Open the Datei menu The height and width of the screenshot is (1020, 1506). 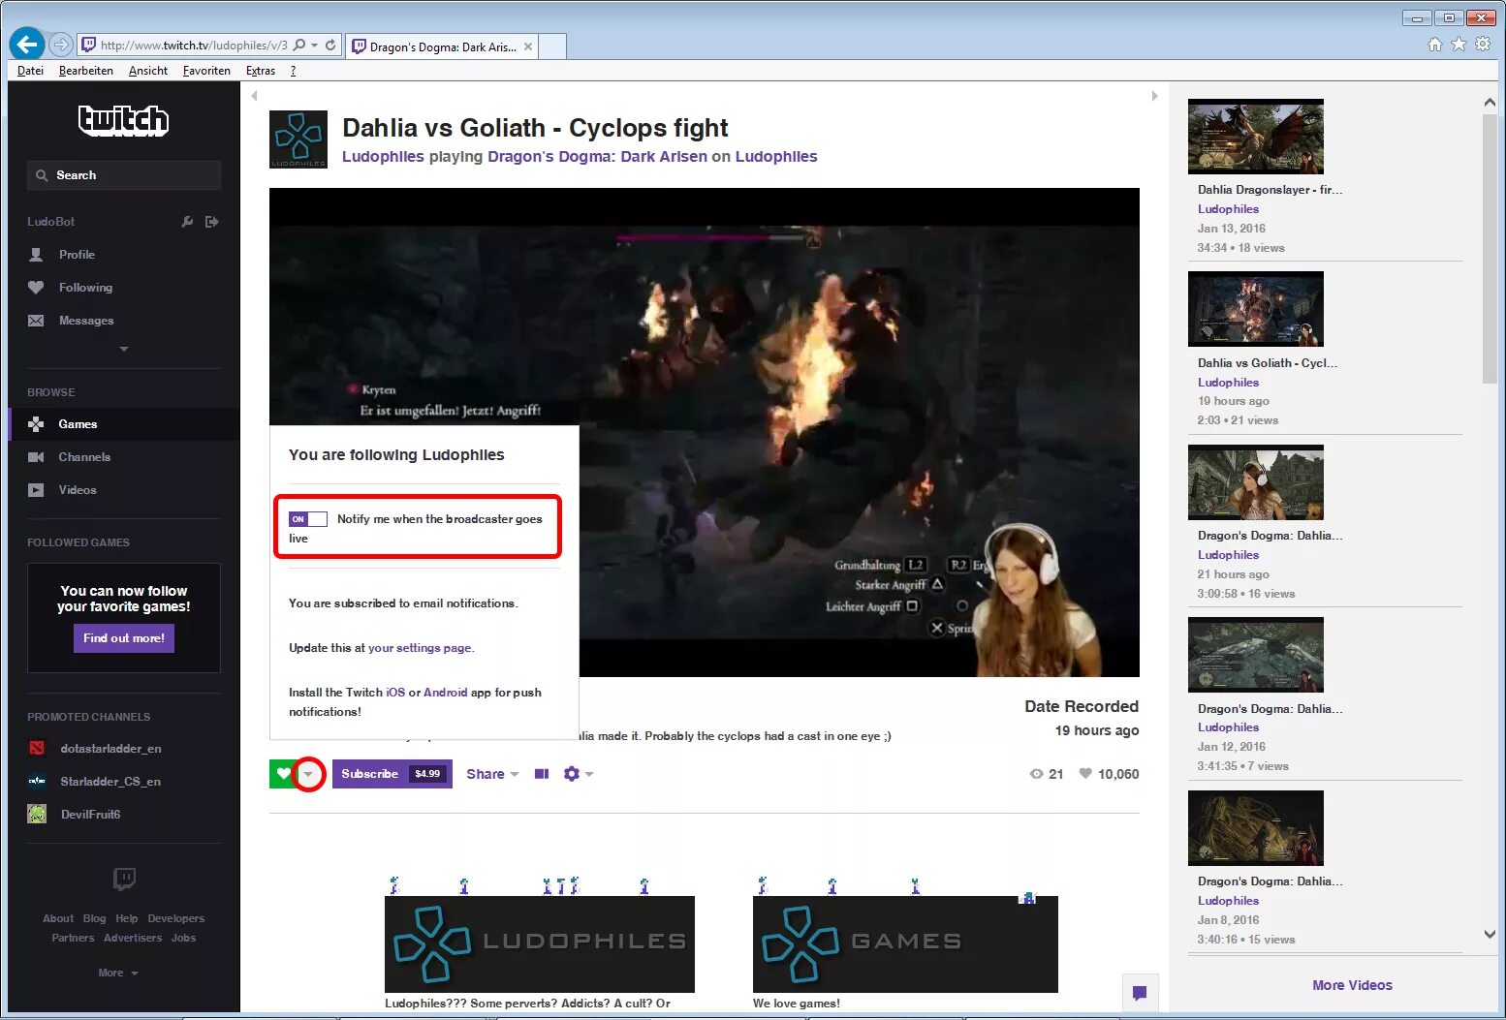point(30,71)
